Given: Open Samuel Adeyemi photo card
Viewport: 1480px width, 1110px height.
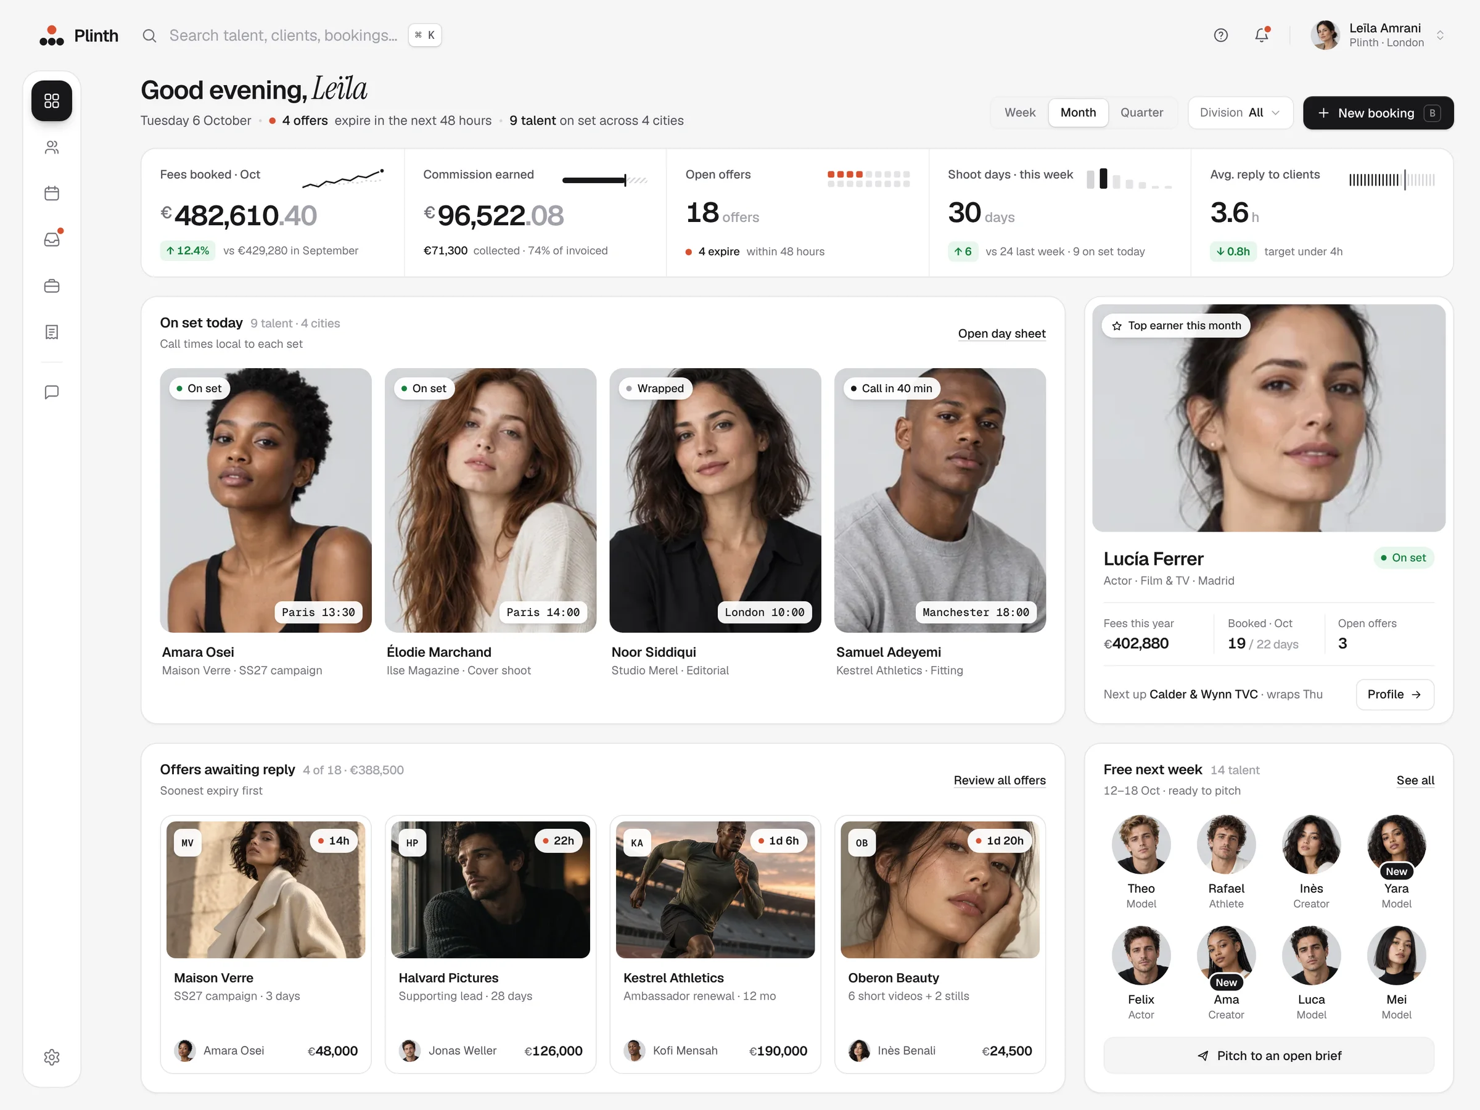Looking at the screenshot, I should coord(940,499).
